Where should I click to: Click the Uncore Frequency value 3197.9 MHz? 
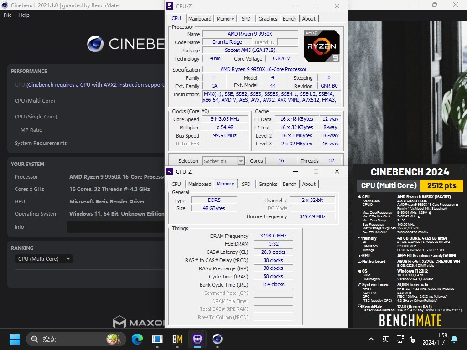point(312,216)
